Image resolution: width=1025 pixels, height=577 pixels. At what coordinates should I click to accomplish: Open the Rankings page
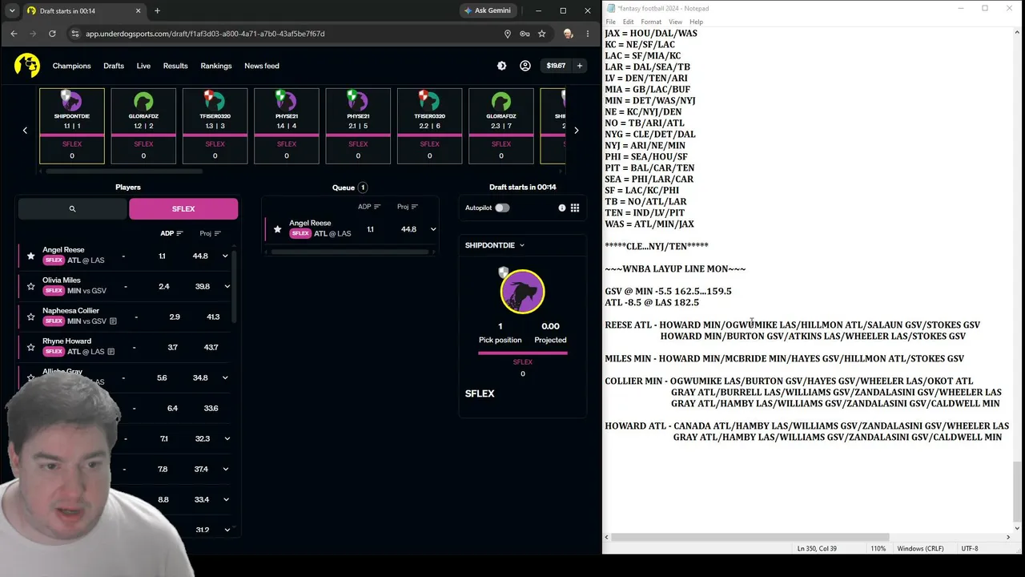[x=216, y=66]
